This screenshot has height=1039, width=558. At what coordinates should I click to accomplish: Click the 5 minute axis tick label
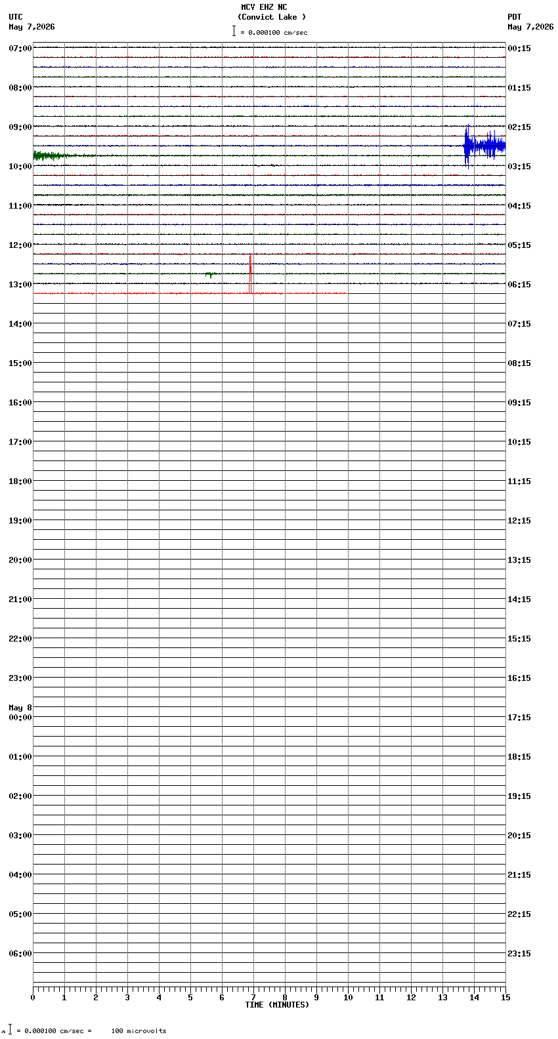click(190, 998)
